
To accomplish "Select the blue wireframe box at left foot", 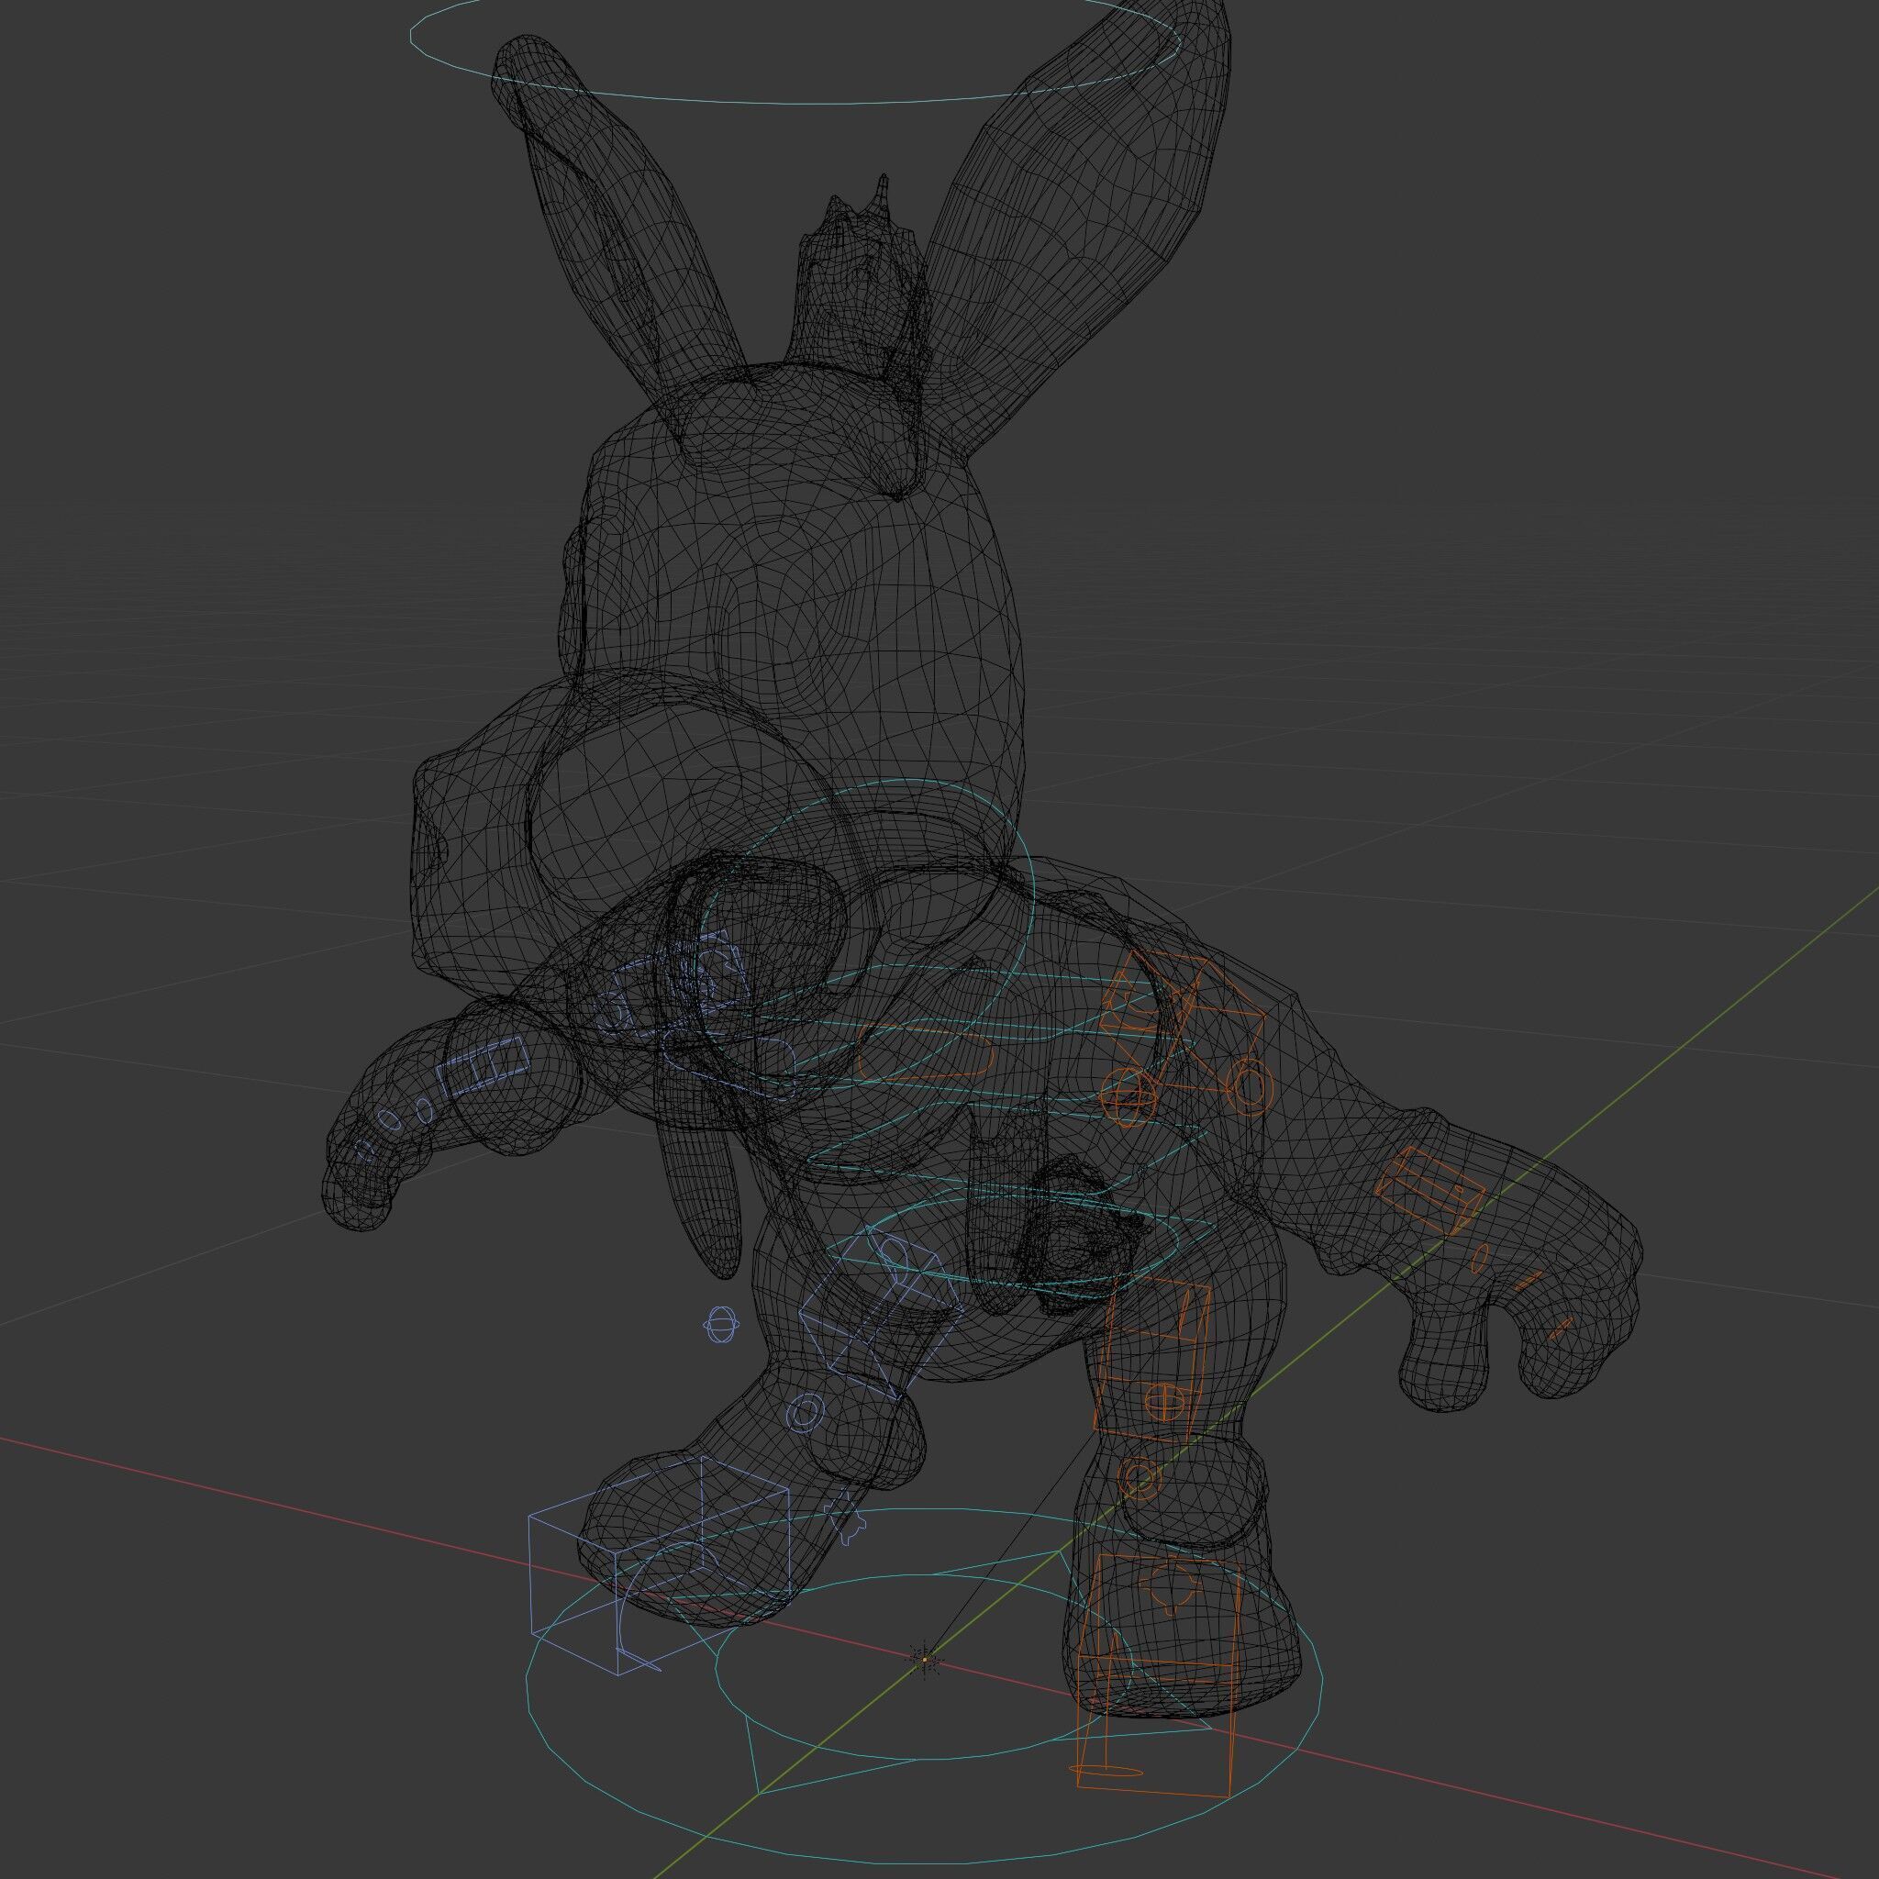I will [x=658, y=1564].
